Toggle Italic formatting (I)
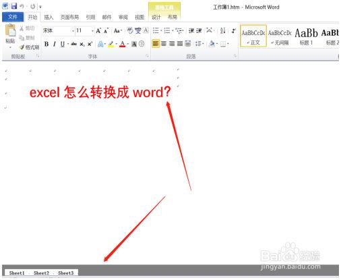 (55, 44)
